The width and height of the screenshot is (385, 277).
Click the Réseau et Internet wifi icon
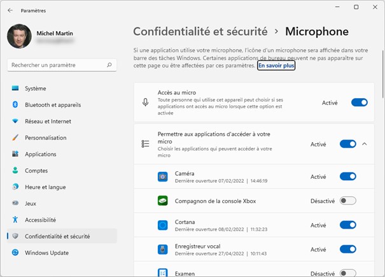(x=15, y=121)
